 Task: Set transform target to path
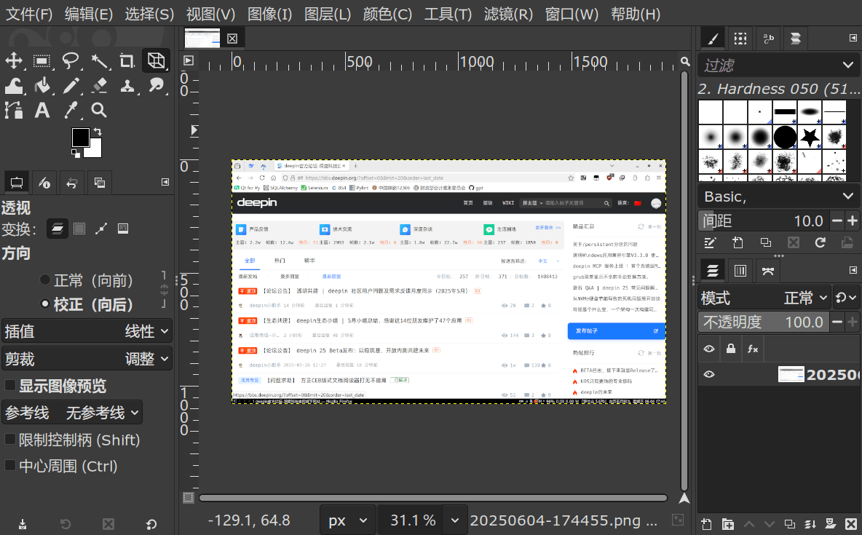[101, 229]
